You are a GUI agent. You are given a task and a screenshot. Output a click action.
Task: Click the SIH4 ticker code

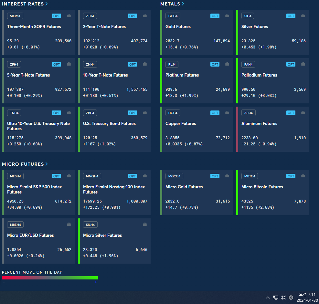click(x=248, y=16)
